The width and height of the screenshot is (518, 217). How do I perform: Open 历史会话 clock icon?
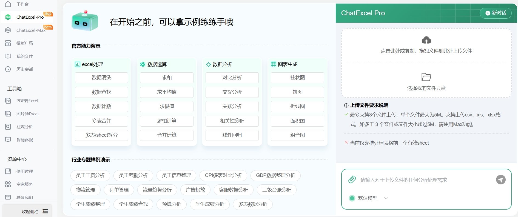8,69
